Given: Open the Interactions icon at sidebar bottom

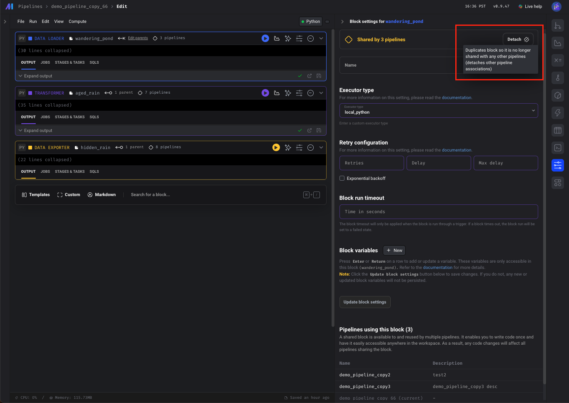Looking at the screenshot, I should point(558,183).
